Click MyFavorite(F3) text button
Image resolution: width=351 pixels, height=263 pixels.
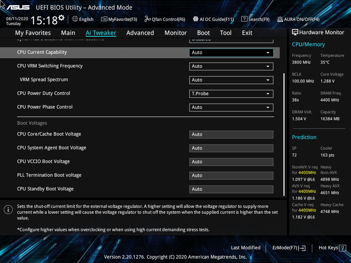click(x=123, y=20)
